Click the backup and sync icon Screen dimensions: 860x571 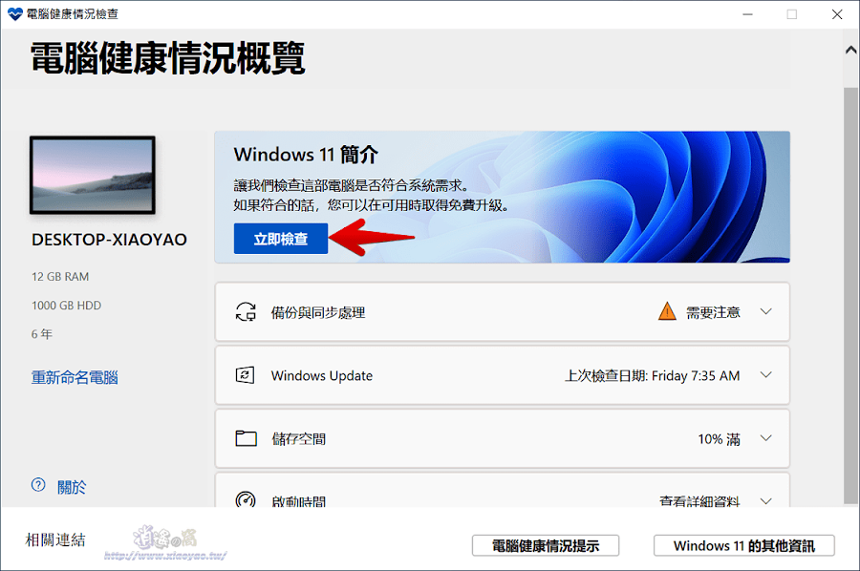(246, 312)
